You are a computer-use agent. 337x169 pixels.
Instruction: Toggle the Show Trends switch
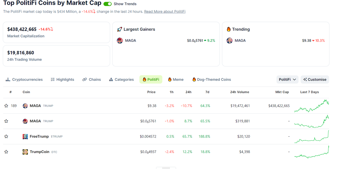[107, 4]
